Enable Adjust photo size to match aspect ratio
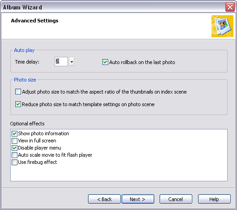Image resolution: width=237 pixels, height=210 pixels. [18, 92]
